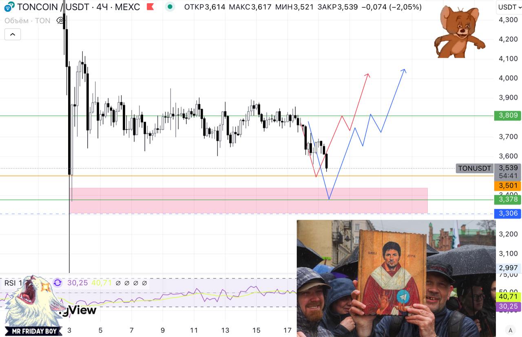The image size is (522, 337).
Task: Click the green 3,378 price label
Action: click(508, 199)
